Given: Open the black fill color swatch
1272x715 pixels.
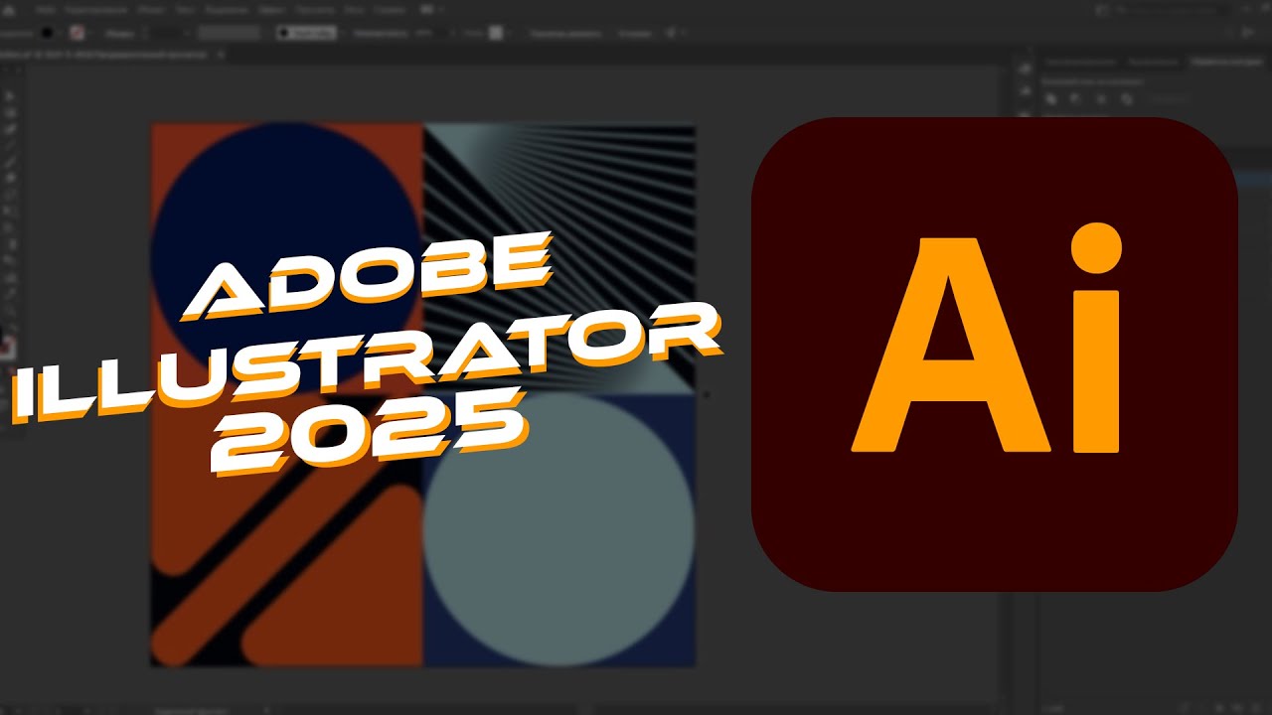Looking at the screenshot, I should pos(47,32).
